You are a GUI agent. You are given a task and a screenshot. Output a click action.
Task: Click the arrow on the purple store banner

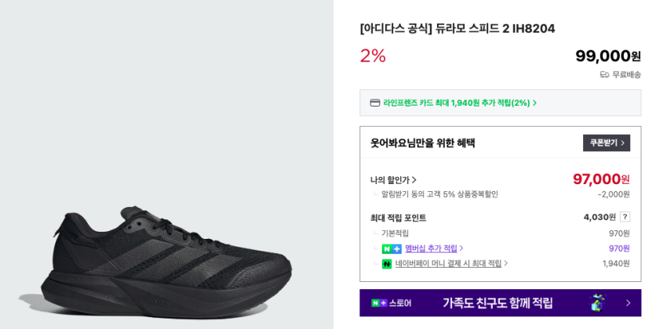628,303
